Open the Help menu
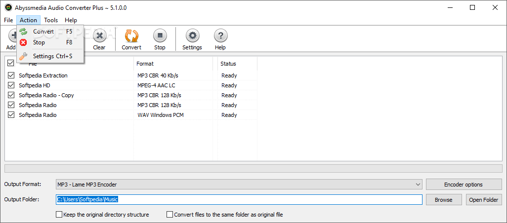Viewport: 507px width, 223px height. tap(71, 20)
